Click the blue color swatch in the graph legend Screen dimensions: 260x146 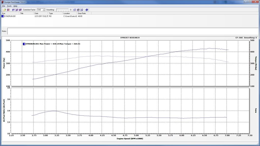(24, 44)
